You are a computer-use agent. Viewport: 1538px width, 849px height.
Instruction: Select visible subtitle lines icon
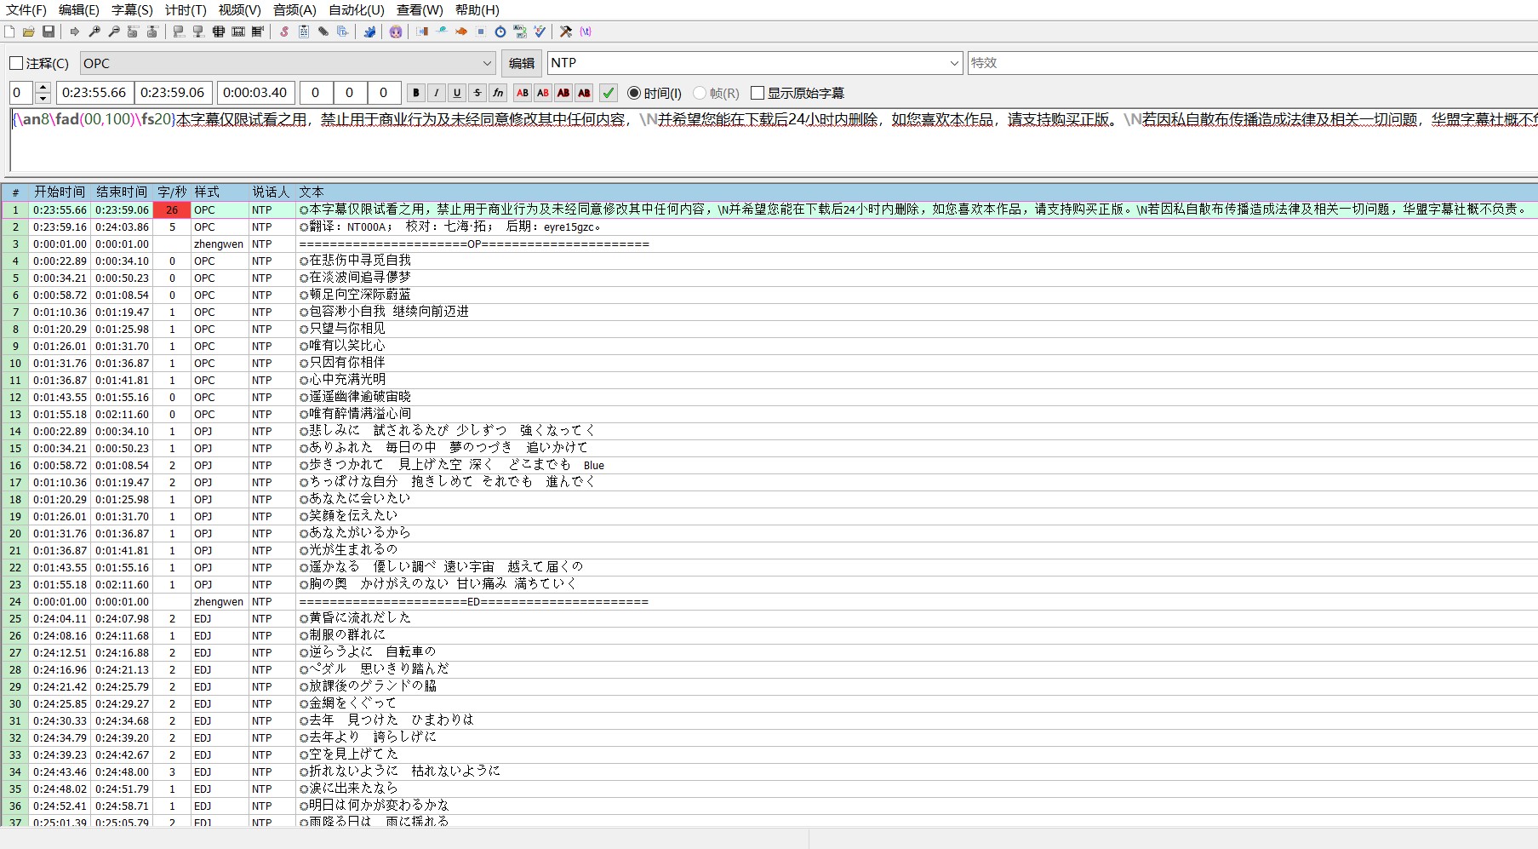(218, 32)
